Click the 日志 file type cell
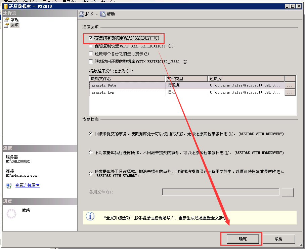The image size is (305, 249). [x=187, y=92]
